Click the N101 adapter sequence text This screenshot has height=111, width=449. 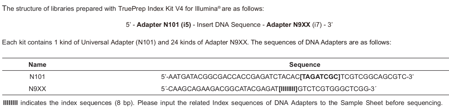(287, 77)
